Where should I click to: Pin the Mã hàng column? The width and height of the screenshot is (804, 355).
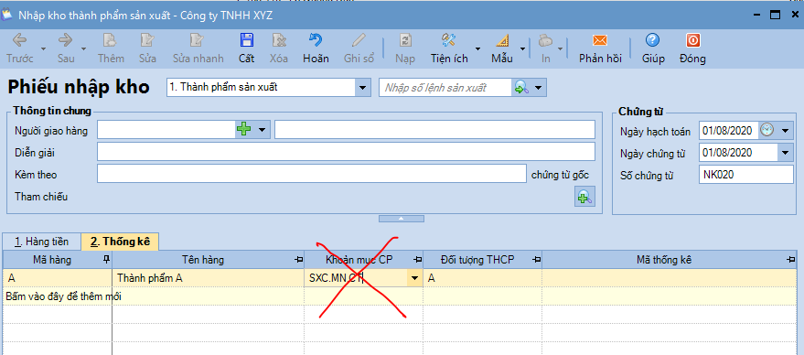tap(107, 260)
